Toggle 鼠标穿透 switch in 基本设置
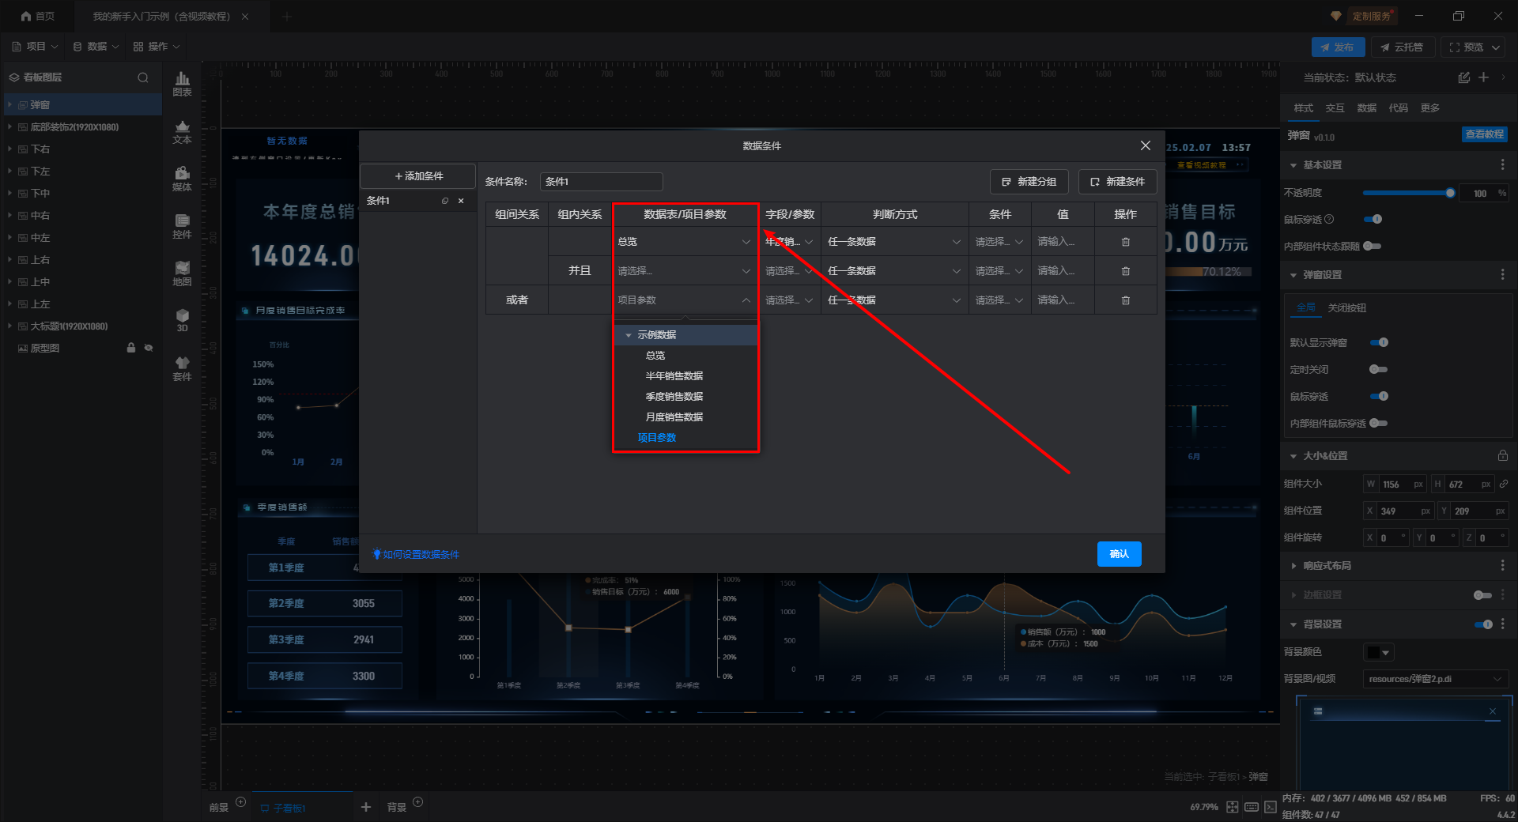1518x822 pixels. pos(1373,219)
